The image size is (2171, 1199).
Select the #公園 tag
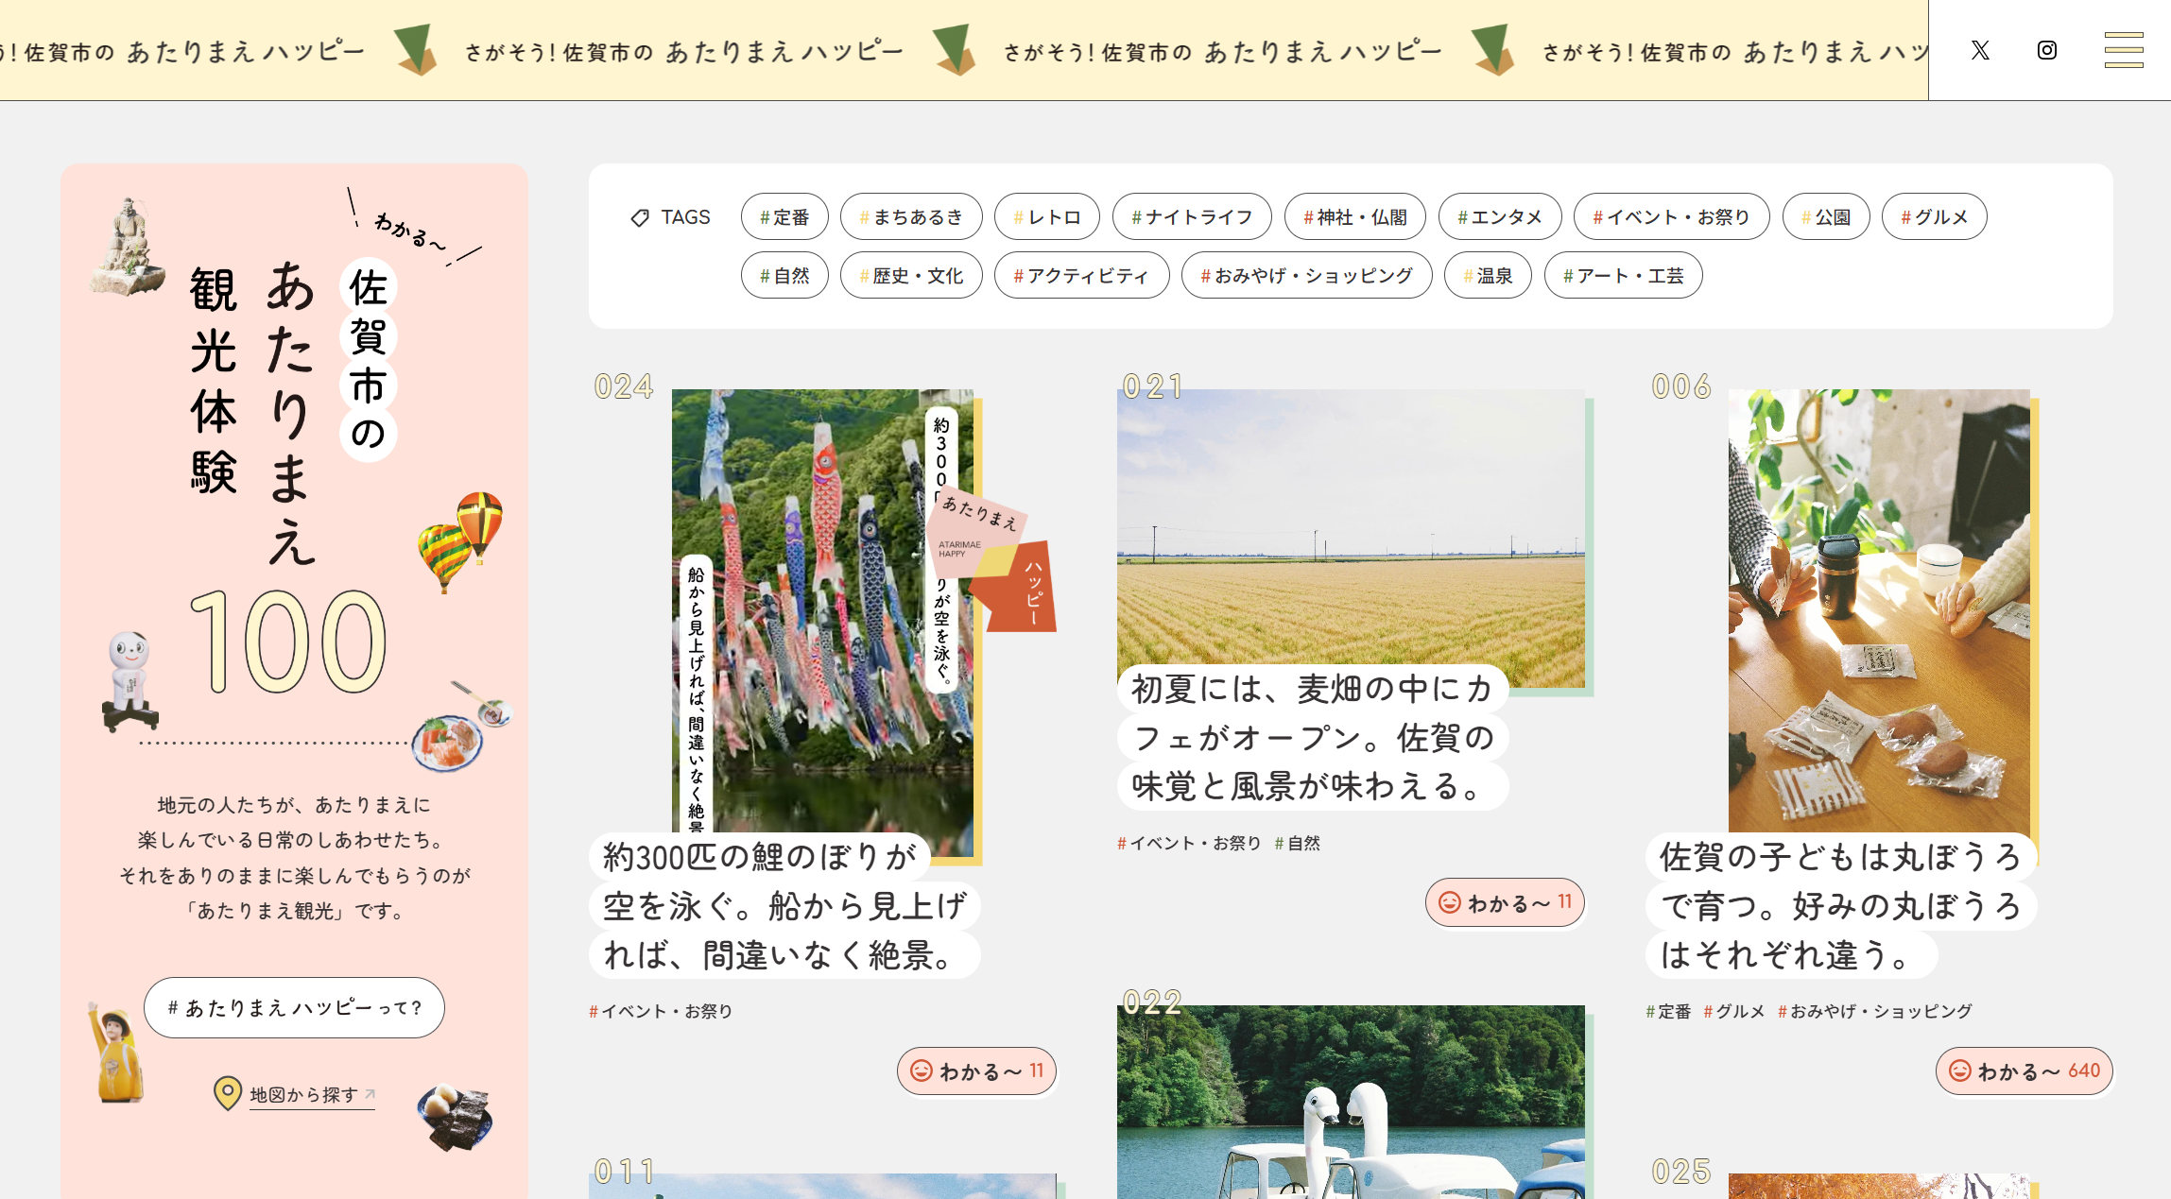1826,216
